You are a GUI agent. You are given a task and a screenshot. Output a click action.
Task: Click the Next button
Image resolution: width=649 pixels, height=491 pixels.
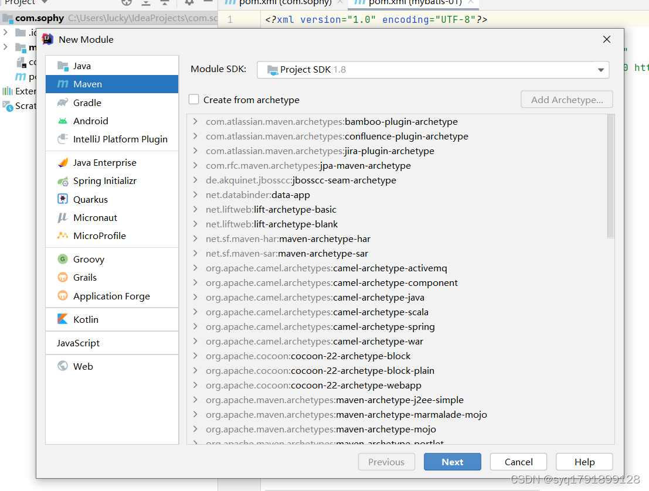[453, 462]
